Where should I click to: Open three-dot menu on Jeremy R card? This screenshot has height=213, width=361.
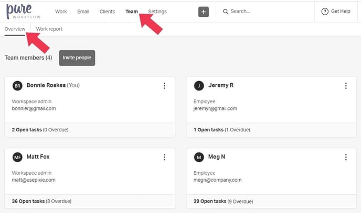point(346,86)
